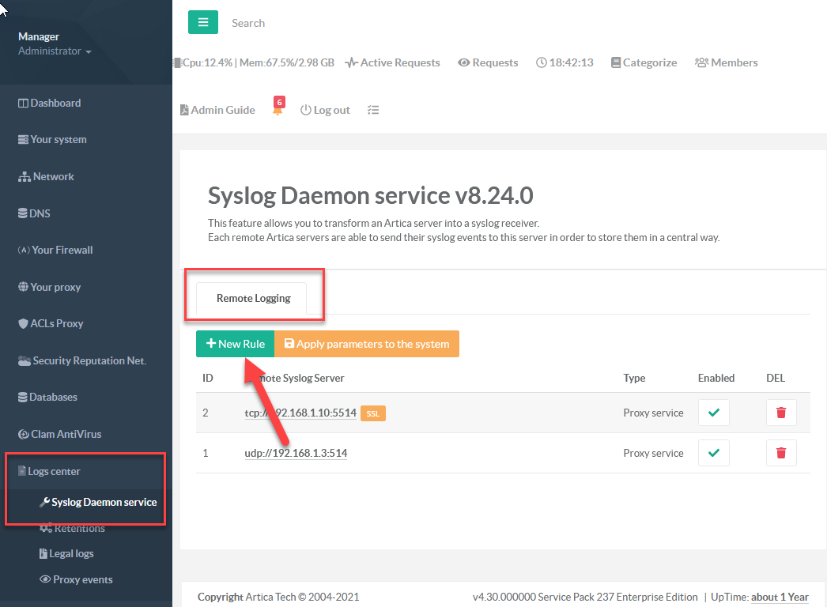Click Apply parameters to the system
827x607 pixels.
[367, 344]
